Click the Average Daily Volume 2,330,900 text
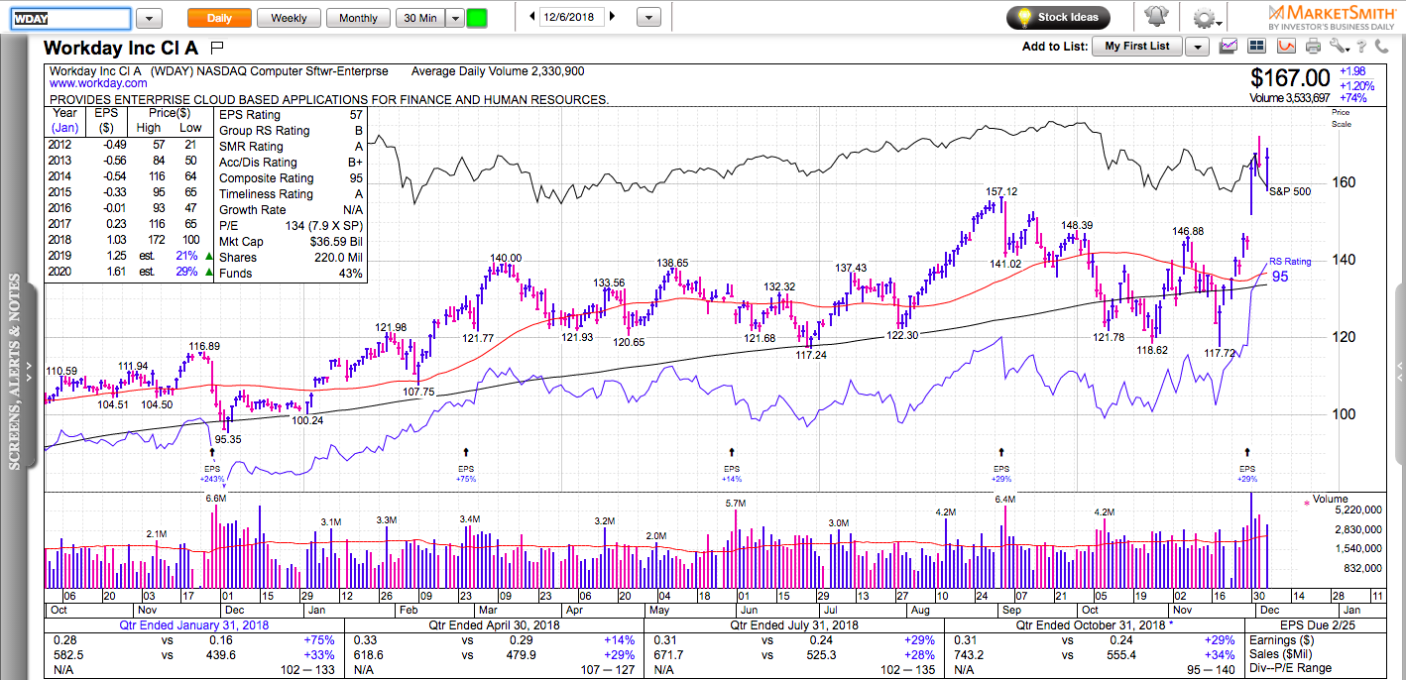Screen dimensions: 1406x680 497,71
